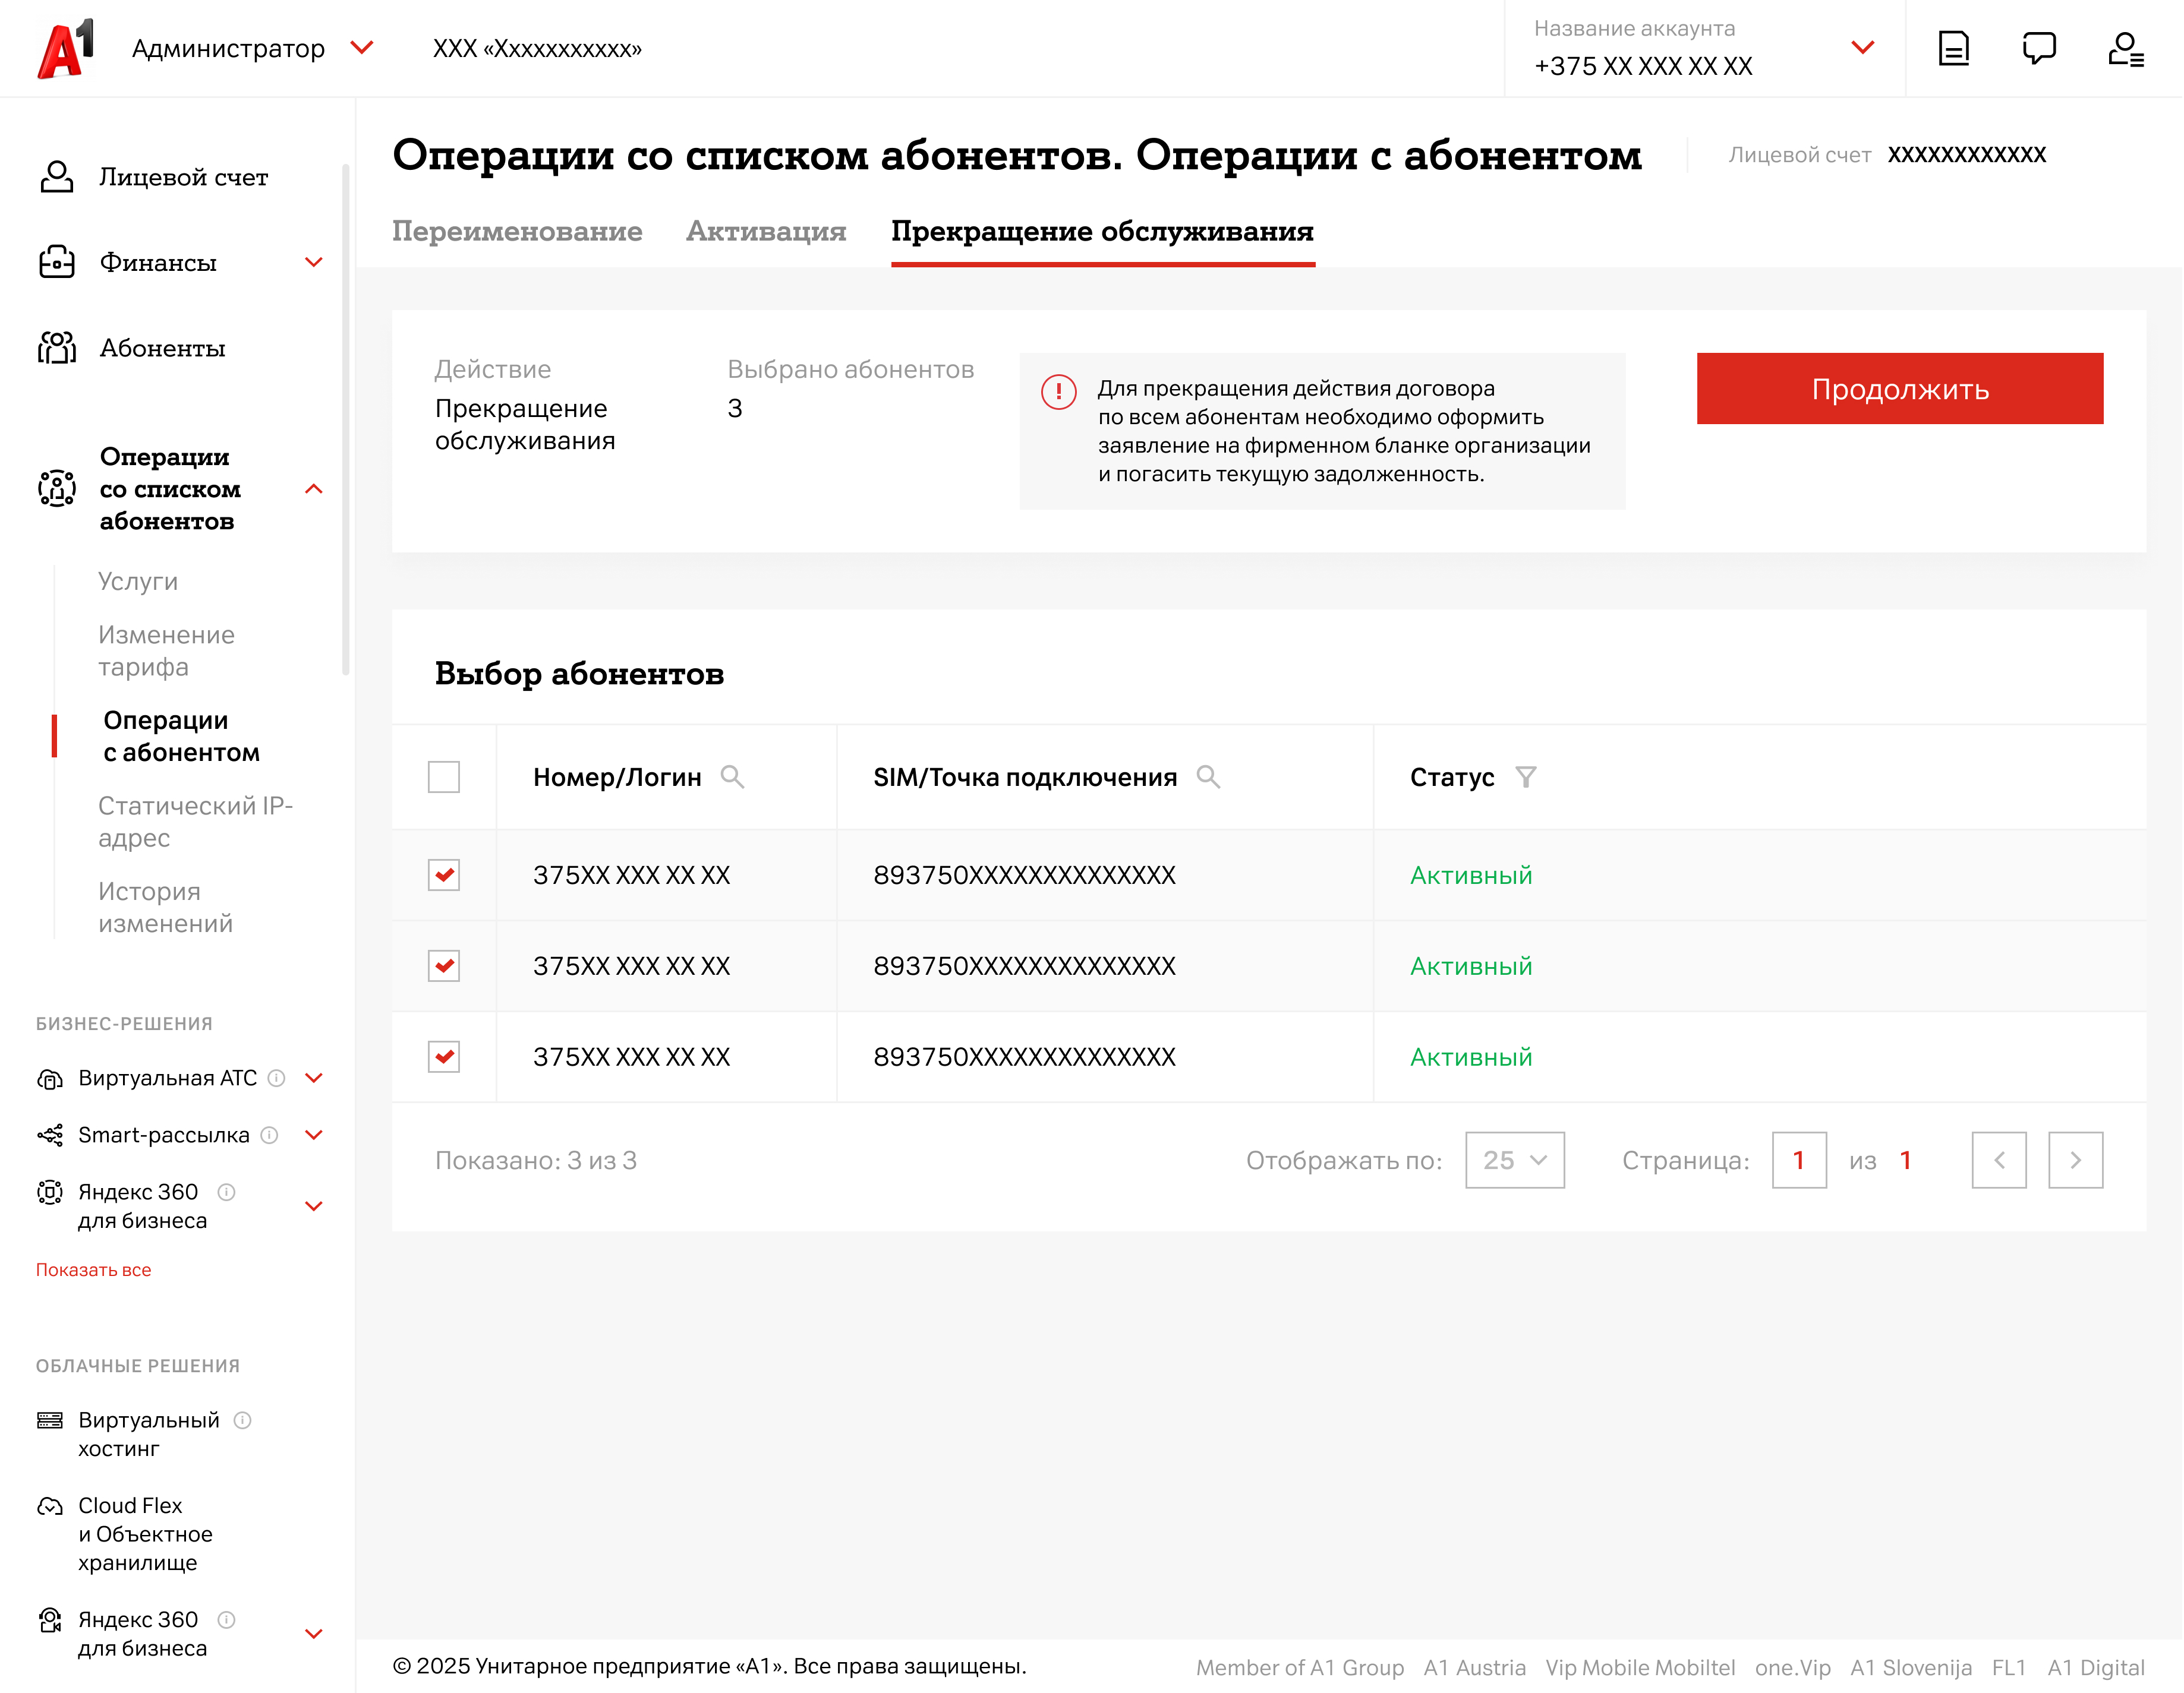The height and width of the screenshot is (1693, 2184).
Task: Click the page number input field
Action: point(1798,1160)
